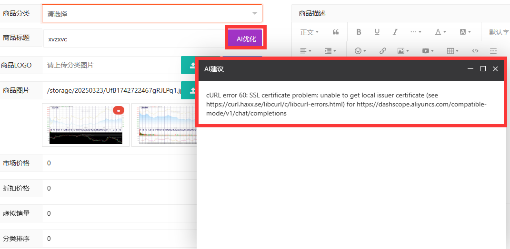Open the 商品分类 category dropdown
This screenshot has width=510, height=249.
coord(152,13)
